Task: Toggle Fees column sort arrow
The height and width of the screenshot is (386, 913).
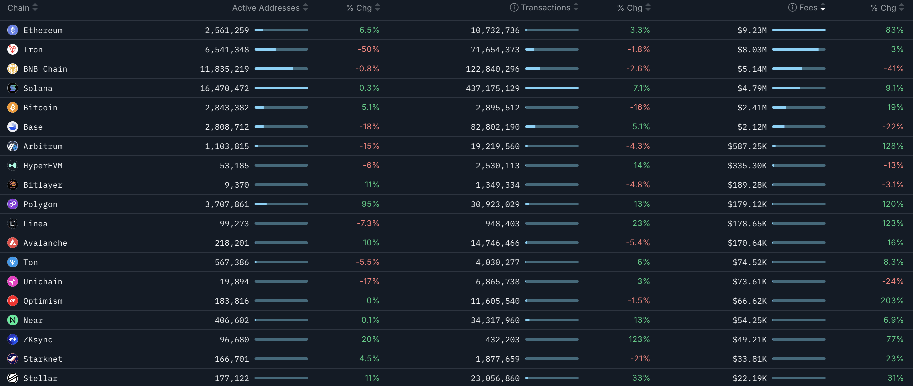Action: [823, 7]
